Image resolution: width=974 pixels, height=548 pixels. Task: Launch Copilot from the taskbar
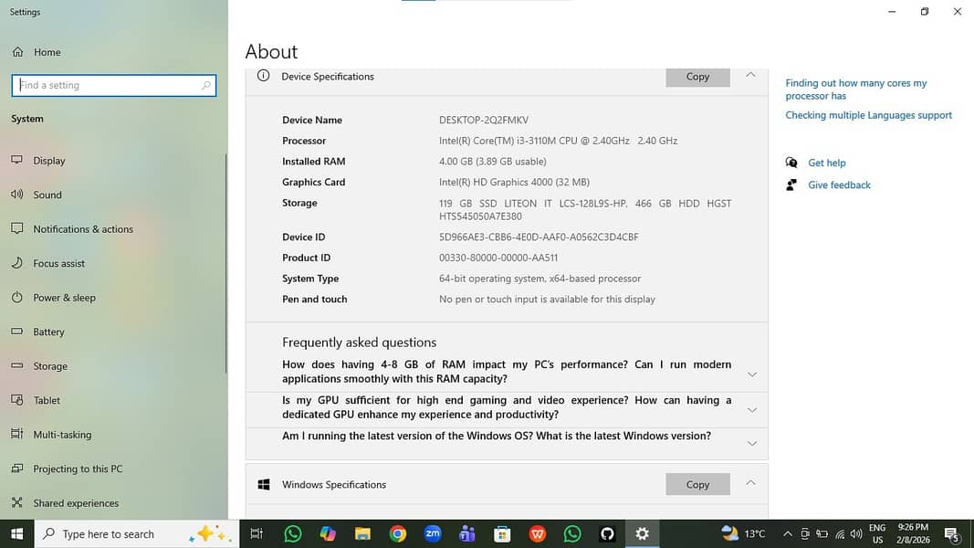click(328, 533)
